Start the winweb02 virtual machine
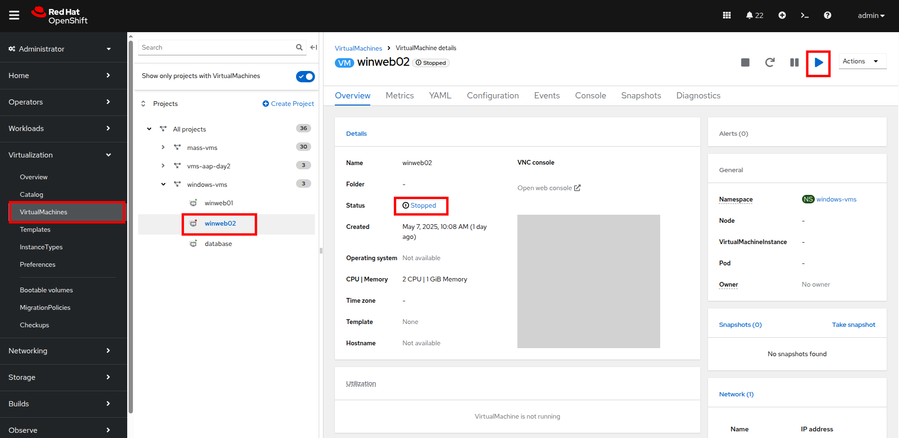Viewport: 899px width, 438px height. [818, 62]
